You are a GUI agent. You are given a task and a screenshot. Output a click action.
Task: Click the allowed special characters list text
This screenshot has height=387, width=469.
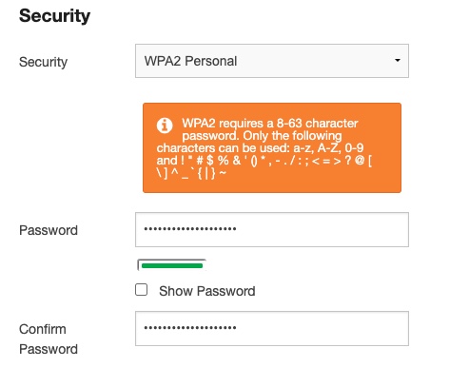[x=264, y=166]
